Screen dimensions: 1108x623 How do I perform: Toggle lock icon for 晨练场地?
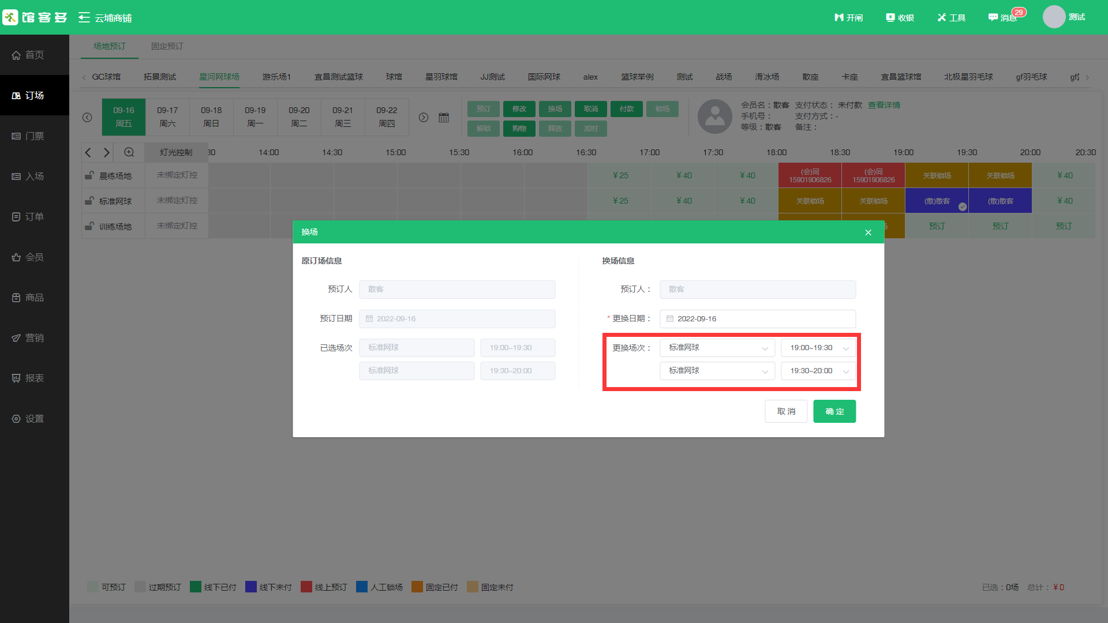point(89,175)
